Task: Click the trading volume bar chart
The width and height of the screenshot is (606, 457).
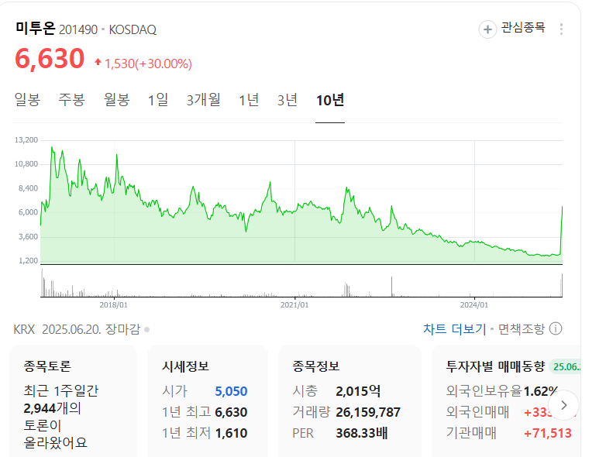Action: pyautogui.click(x=301, y=283)
